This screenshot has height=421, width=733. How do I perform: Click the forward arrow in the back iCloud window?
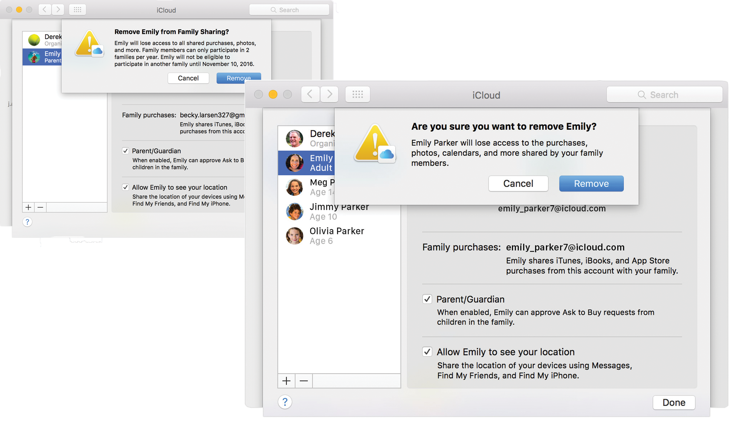[58, 9]
